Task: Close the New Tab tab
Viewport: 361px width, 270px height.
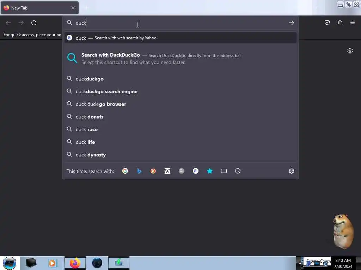Action: (x=73, y=8)
